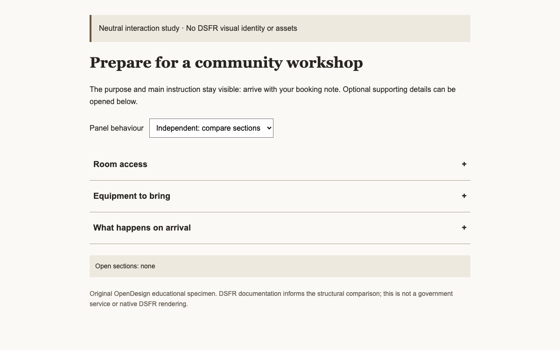560x350 pixels.
Task: Open the Panel behaviour dropdown
Action: click(211, 128)
